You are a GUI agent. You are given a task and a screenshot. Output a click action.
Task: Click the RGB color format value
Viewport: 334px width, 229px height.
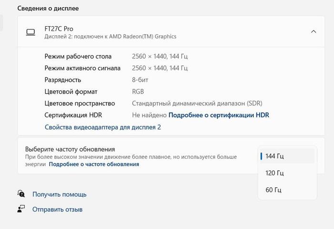point(138,91)
